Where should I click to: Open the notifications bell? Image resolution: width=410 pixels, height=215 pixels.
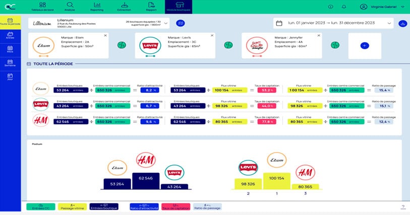click(x=344, y=7)
